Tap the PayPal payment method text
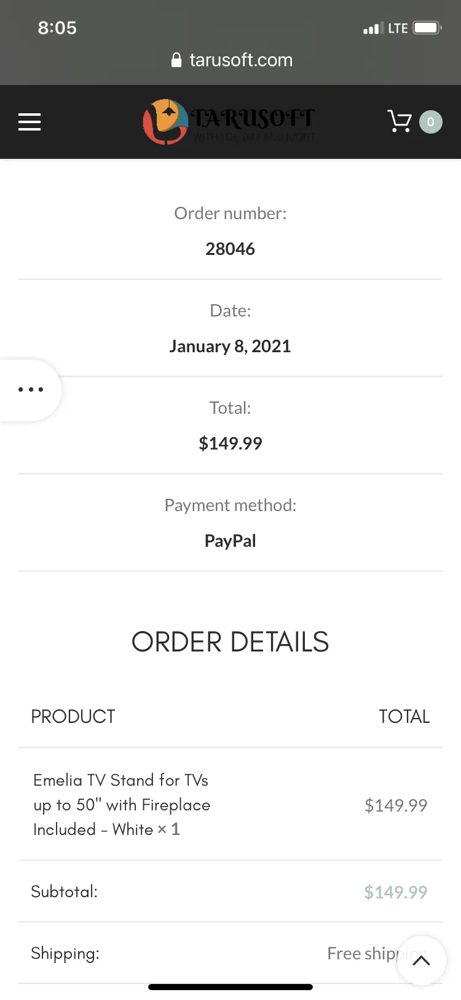 230,541
